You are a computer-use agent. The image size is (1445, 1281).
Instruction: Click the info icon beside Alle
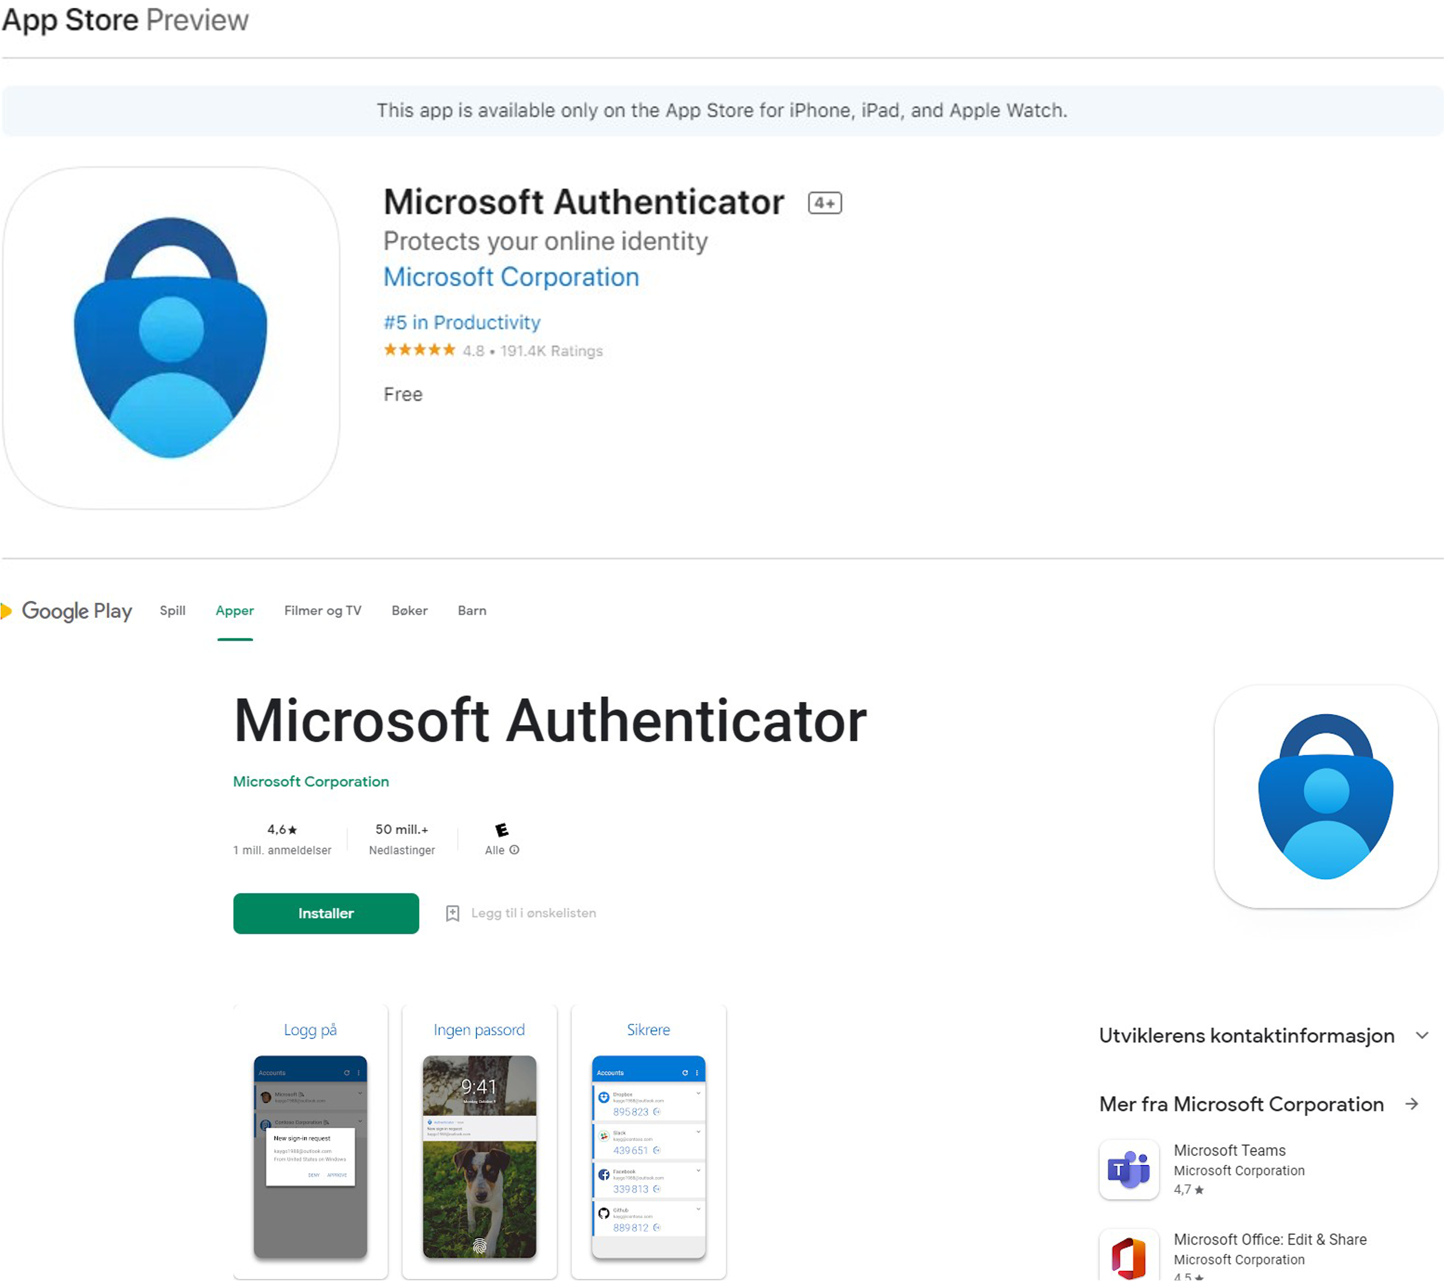[515, 850]
